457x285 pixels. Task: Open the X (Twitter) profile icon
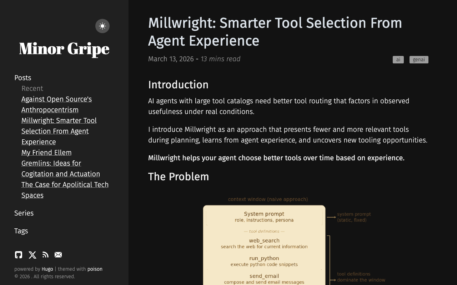pos(32,255)
